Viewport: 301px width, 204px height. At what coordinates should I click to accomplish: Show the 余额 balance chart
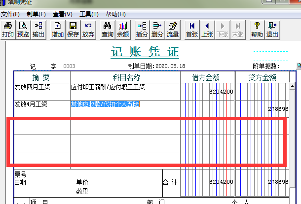pos(123,30)
